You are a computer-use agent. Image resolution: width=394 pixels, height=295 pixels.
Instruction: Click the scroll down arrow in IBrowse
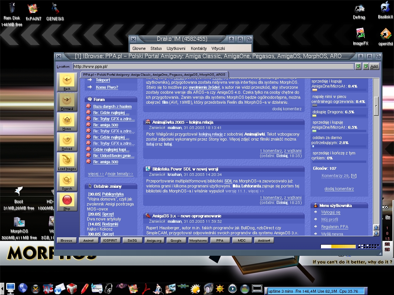376,233
